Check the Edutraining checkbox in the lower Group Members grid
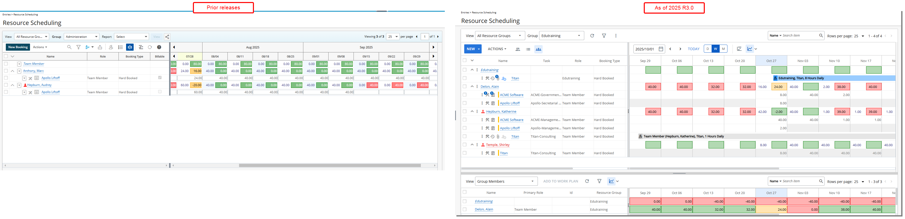The height and width of the screenshot is (219, 905). point(465,201)
